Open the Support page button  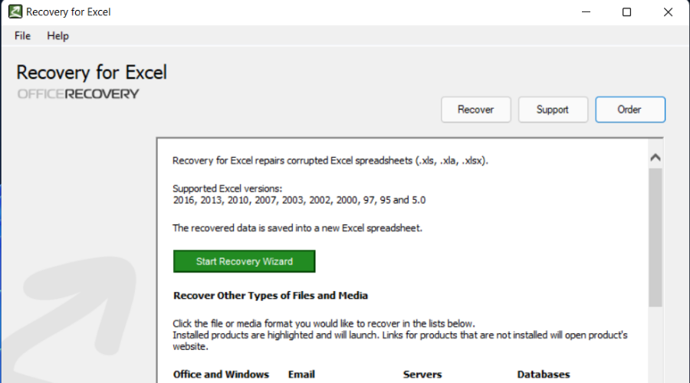[553, 110]
